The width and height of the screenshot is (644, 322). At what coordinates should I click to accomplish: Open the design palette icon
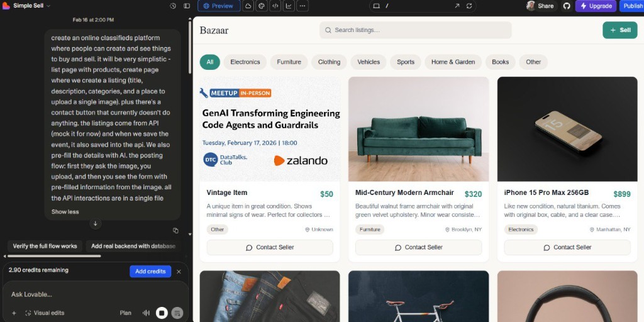[x=262, y=6]
